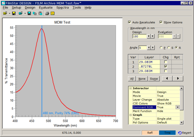Click the cyan copy documents icon

click(x=35, y=13)
